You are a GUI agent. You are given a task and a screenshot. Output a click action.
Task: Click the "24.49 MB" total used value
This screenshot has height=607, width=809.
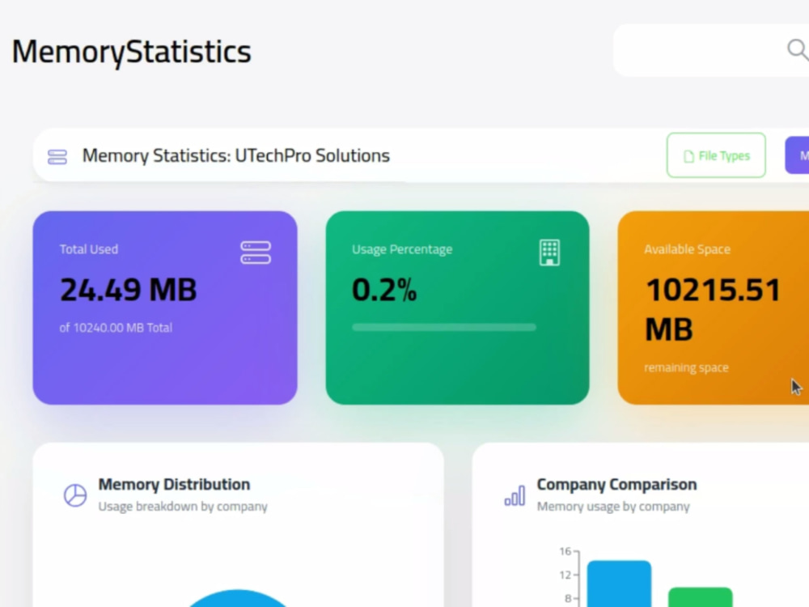click(x=129, y=290)
